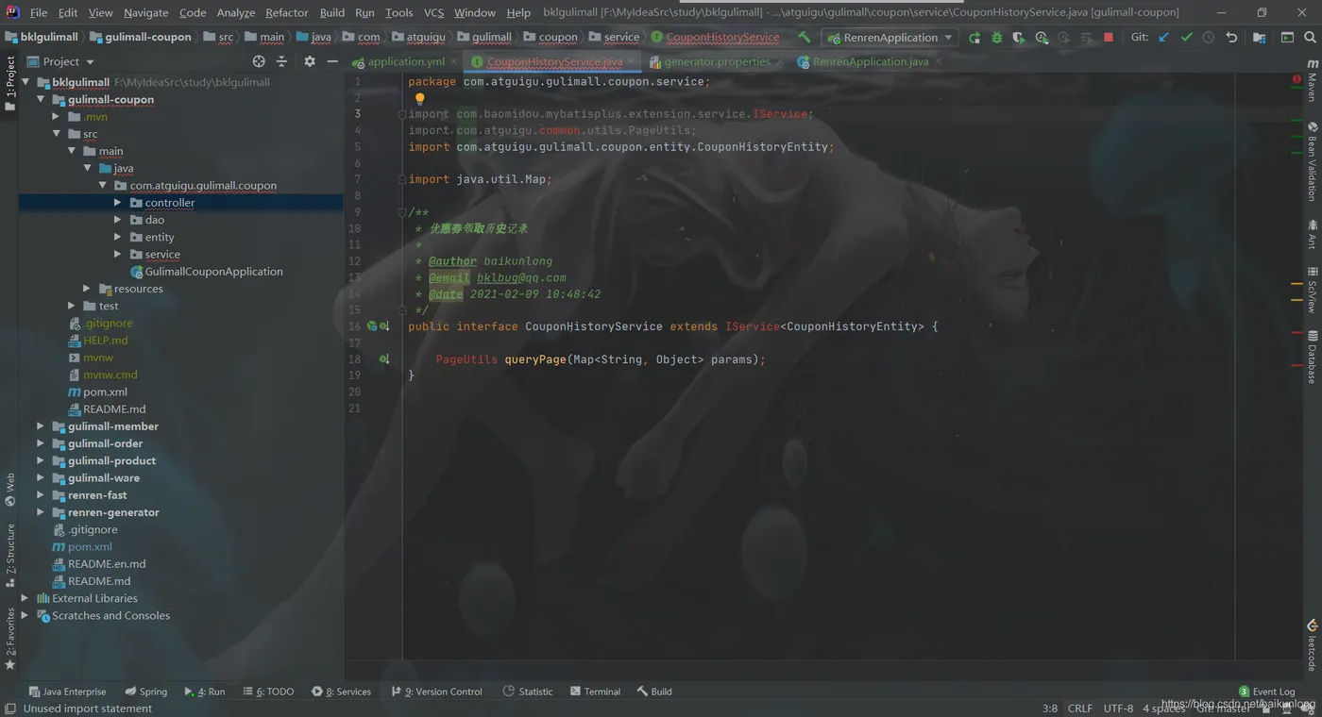The image size is (1322, 717).
Task: Close the CouponHistoryService.java tab
Action: pyautogui.click(x=631, y=61)
